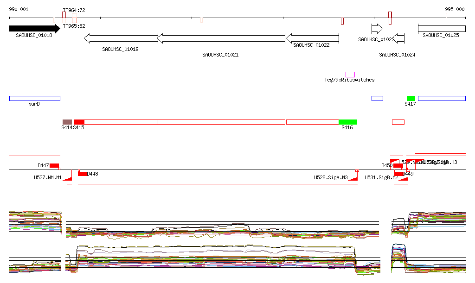Click the SAOUHSC_01025 gene label

pyautogui.click(x=441, y=35)
